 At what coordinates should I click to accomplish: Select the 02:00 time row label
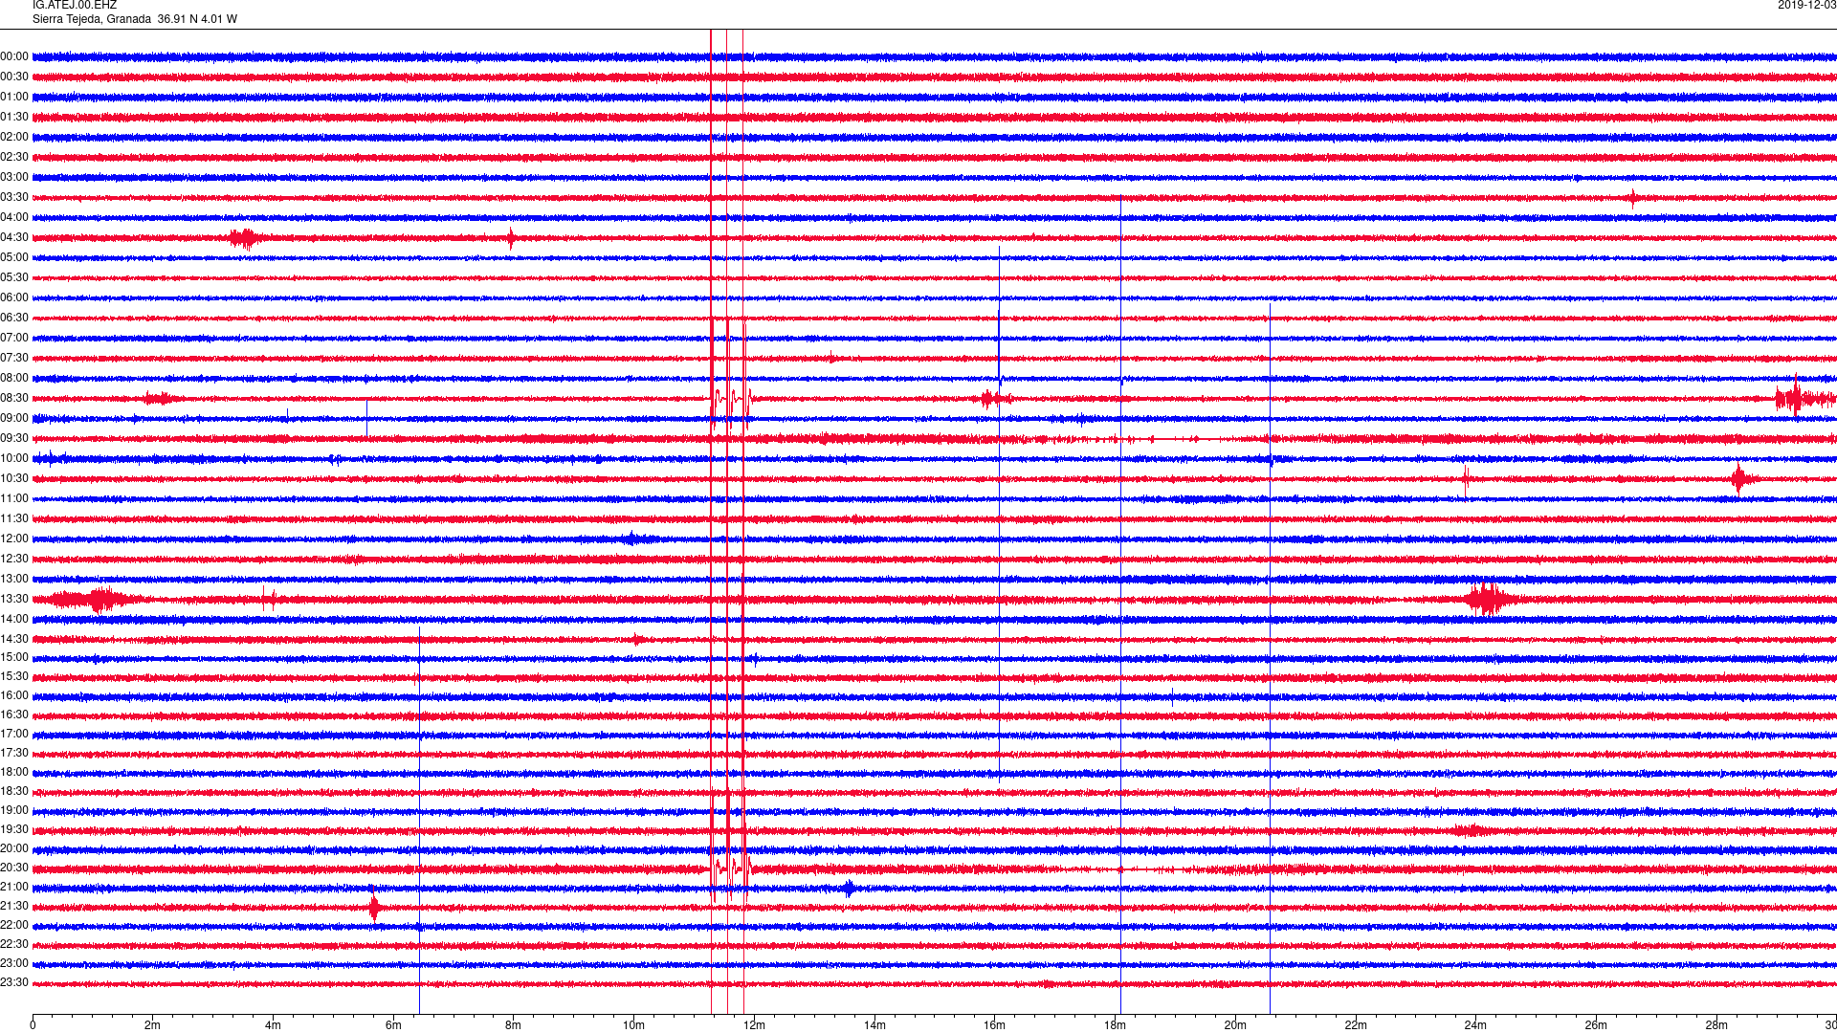click(14, 138)
